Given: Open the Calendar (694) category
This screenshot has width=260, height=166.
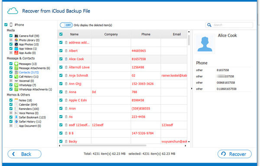Looking at the screenshot, I should coord(28,105).
